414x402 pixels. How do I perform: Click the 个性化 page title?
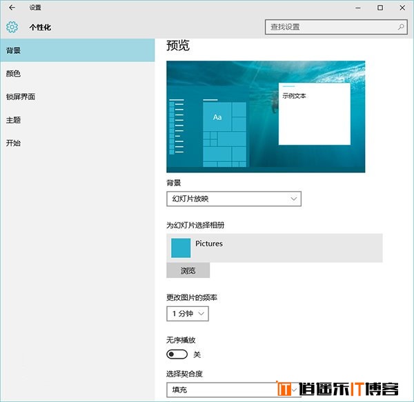tap(40, 27)
